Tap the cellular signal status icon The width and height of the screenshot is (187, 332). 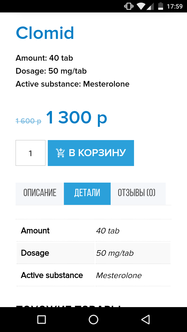pos(151,6)
